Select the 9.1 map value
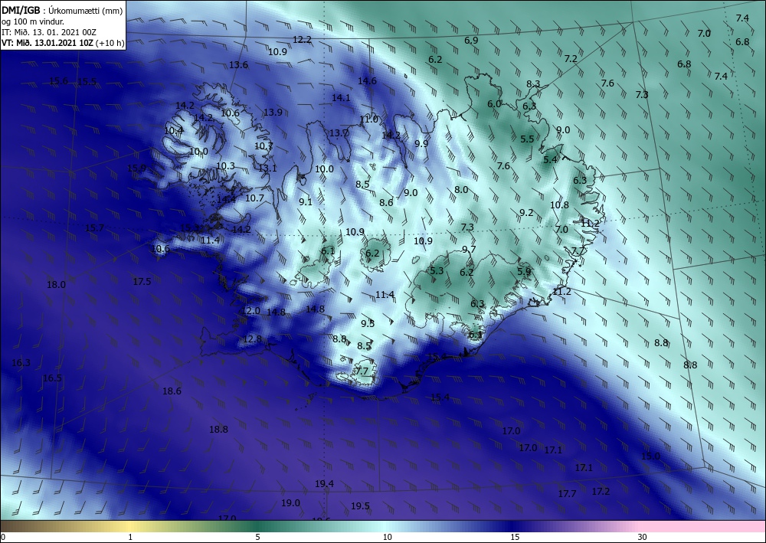766x543 pixels. pyautogui.click(x=306, y=201)
